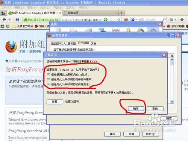
Task: Click the search magnifier icon in search box
Action: (x=164, y=20)
